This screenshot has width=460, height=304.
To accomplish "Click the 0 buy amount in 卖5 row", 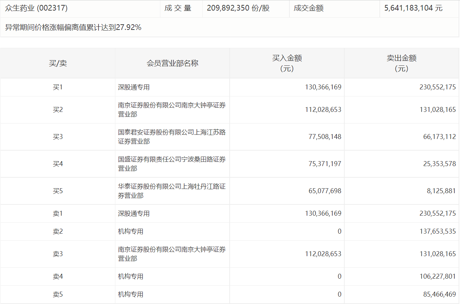I will [339, 294].
